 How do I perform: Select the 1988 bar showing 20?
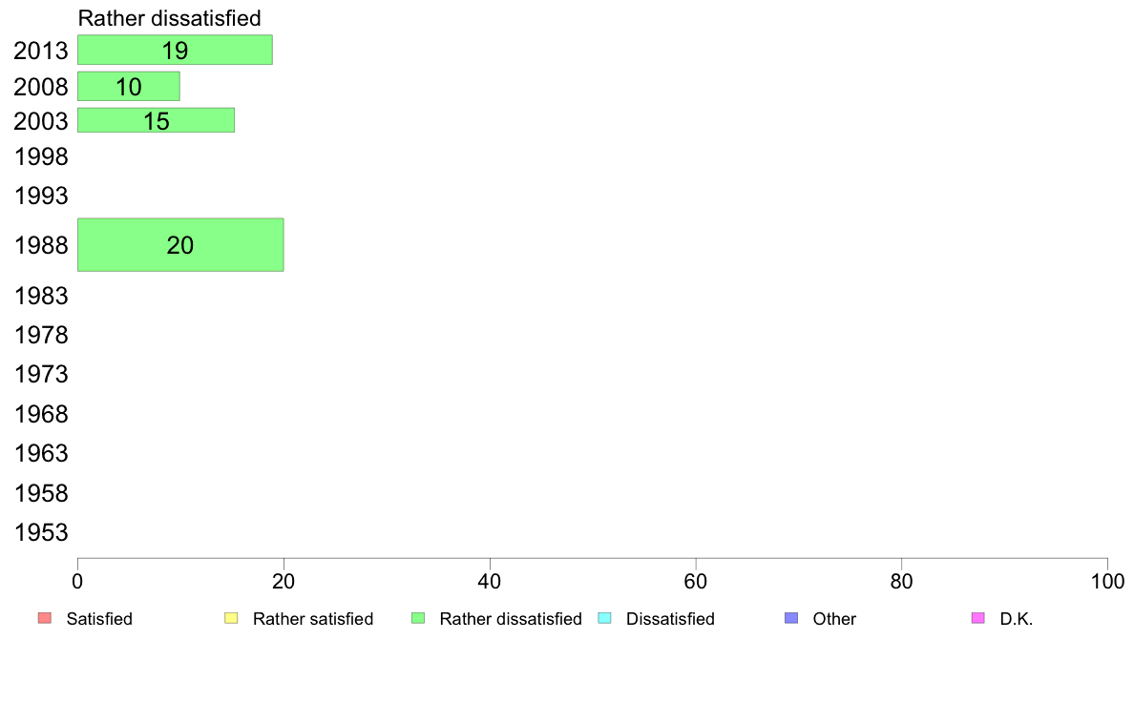pyautogui.click(x=180, y=245)
